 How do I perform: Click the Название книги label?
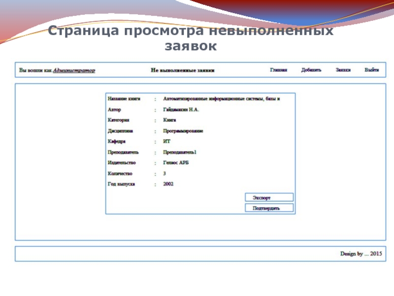tap(124, 99)
